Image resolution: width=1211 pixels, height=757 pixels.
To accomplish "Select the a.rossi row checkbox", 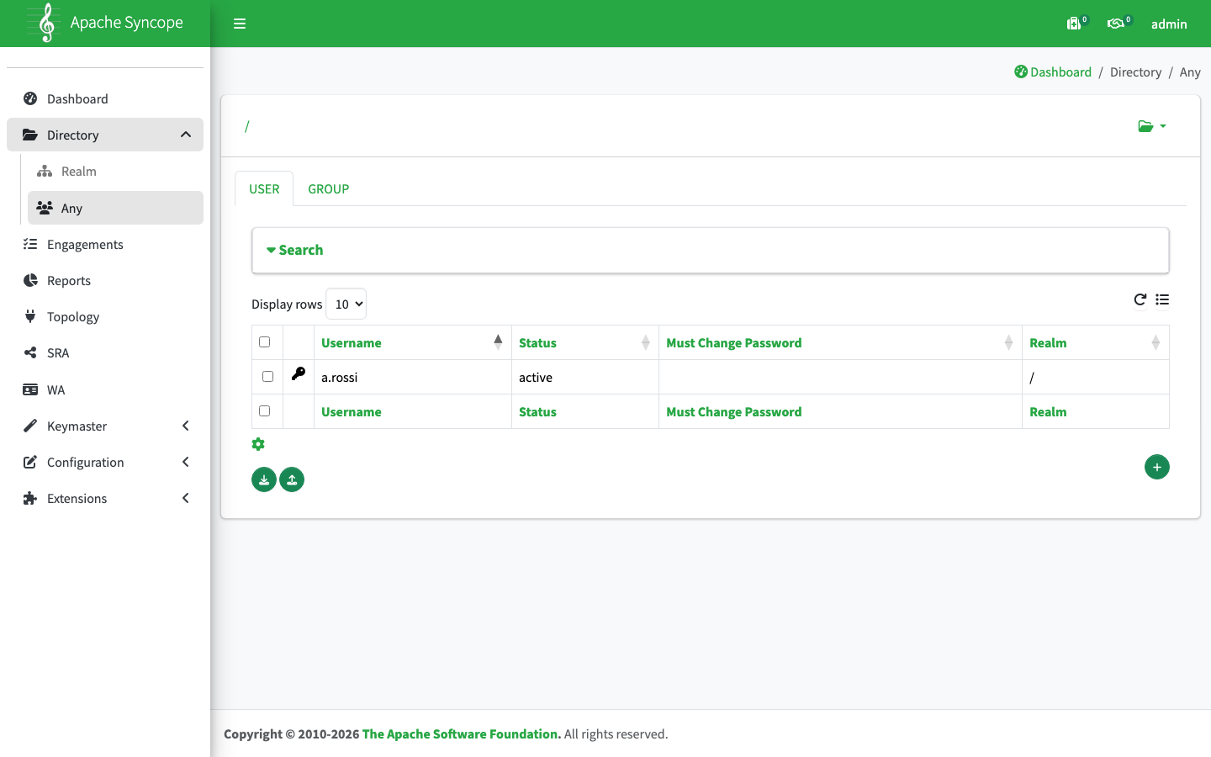I will (x=268, y=376).
